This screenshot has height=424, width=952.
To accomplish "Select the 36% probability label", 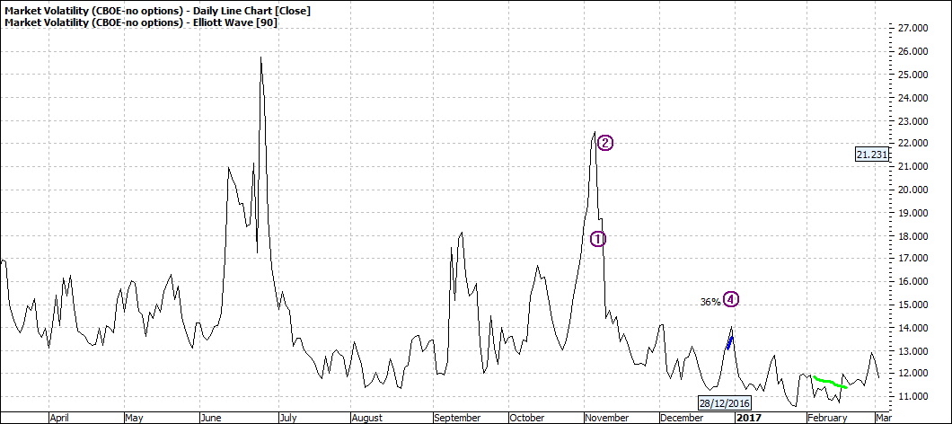I will coord(710,302).
